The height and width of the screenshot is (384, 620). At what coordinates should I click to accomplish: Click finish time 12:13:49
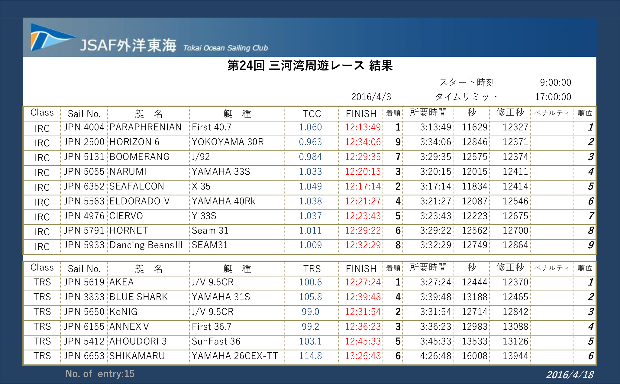point(363,127)
